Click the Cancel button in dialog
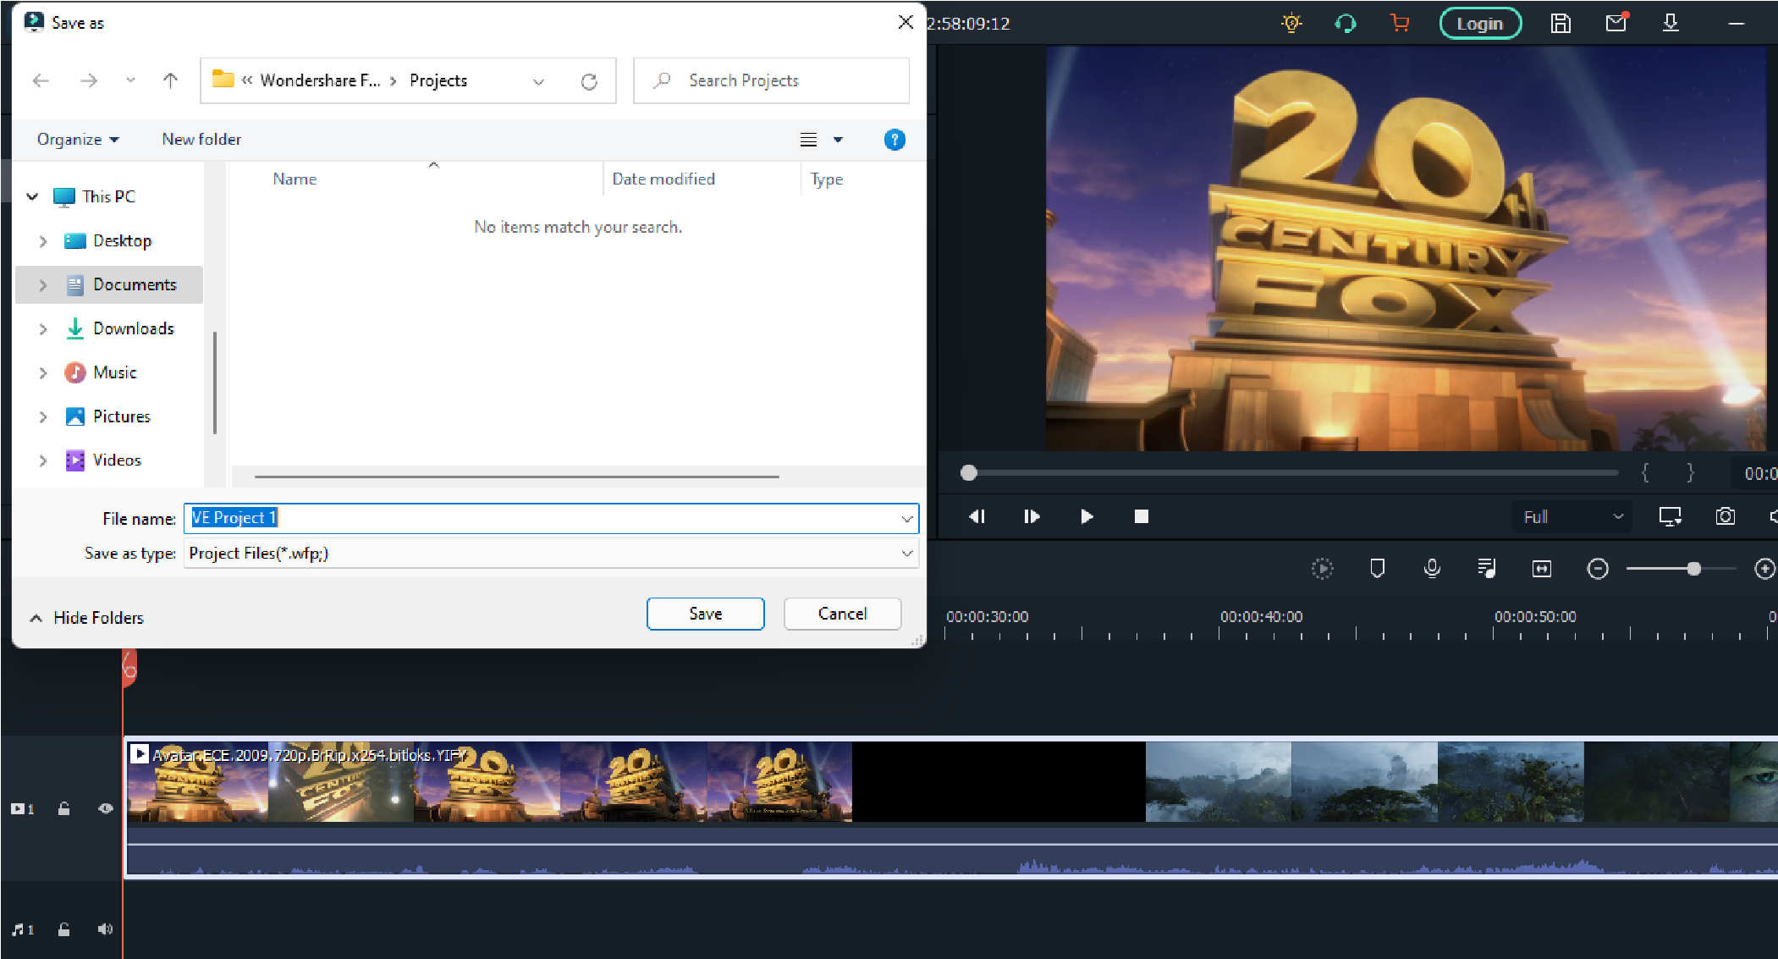The width and height of the screenshot is (1778, 959). pyautogui.click(x=843, y=613)
